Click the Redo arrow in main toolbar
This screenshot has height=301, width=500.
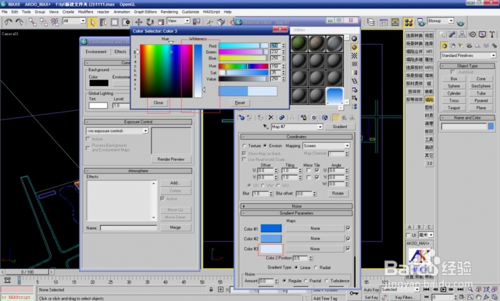(x=19, y=21)
